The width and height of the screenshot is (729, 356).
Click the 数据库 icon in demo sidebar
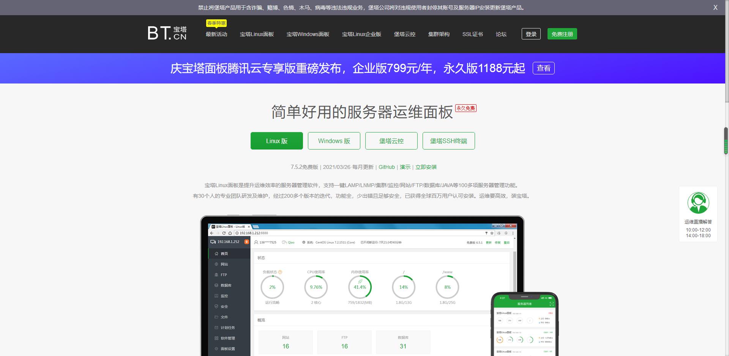point(216,285)
